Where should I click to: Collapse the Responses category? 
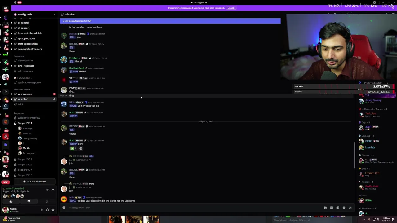point(20,56)
